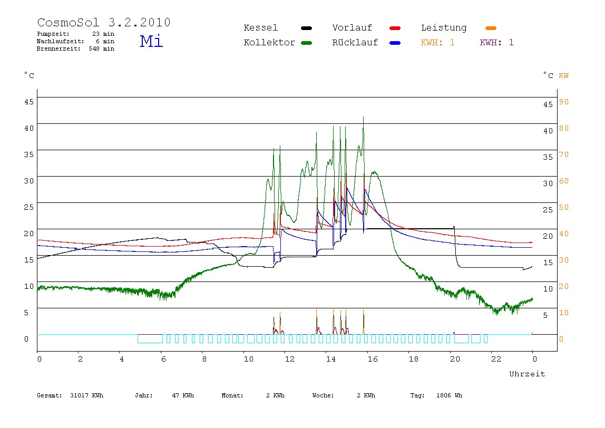Viewport: 605px width, 428px height.
Task: Click the 'Nachlaufzeit:' label
Action: 61,41
